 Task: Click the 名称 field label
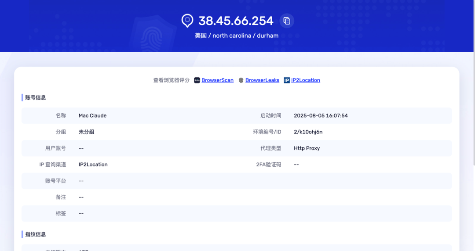[61, 115]
